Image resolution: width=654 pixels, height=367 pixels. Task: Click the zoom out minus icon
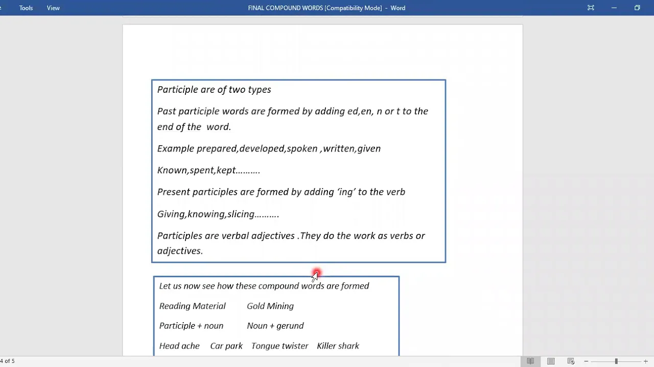coord(586,361)
